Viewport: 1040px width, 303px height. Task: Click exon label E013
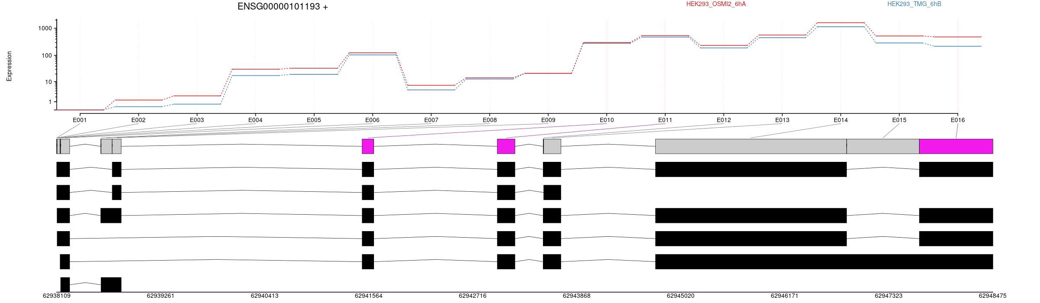(x=782, y=120)
